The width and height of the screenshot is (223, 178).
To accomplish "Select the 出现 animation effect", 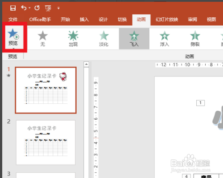I will [x=73, y=39].
